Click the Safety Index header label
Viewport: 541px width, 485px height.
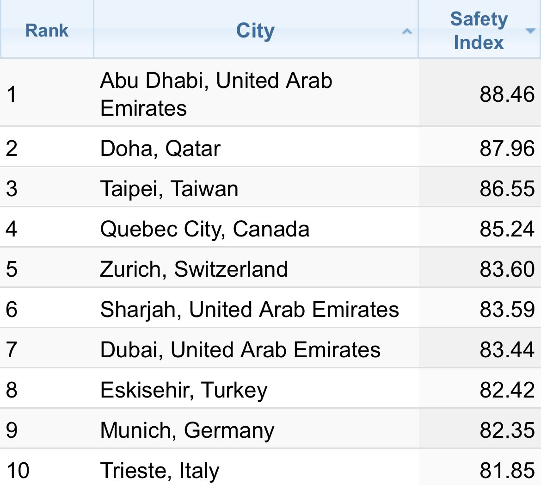(x=479, y=31)
